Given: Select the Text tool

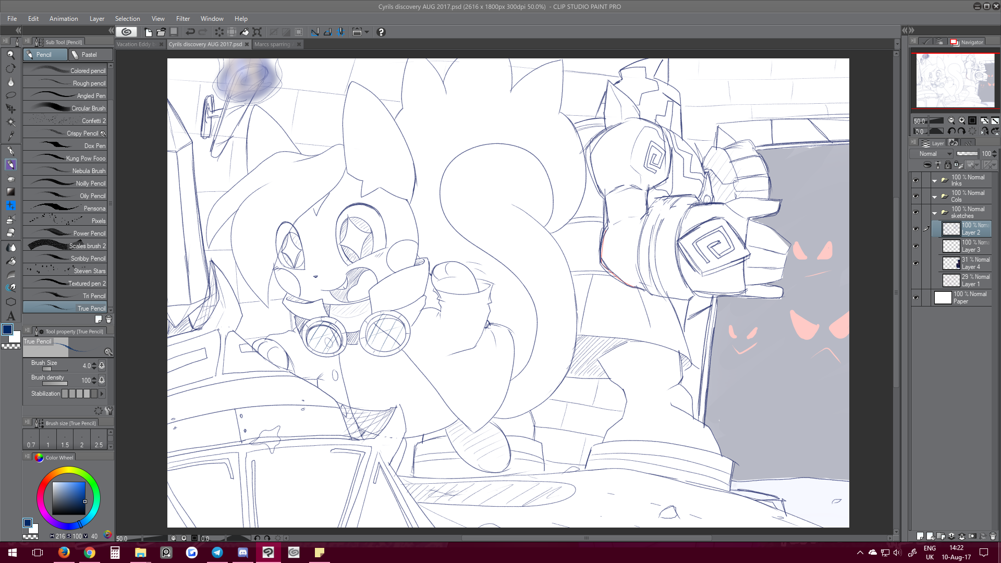Looking at the screenshot, I should coord(10,316).
